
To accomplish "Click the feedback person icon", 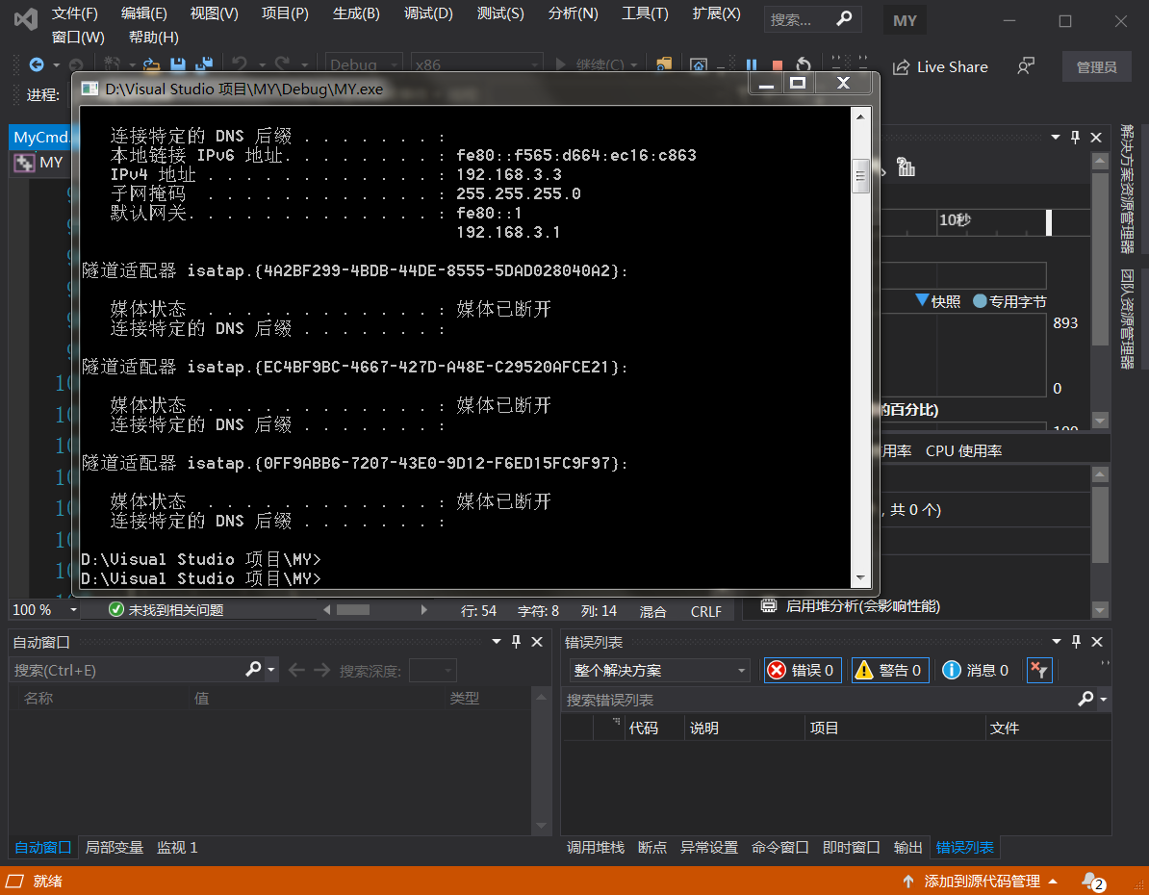I will tap(1026, 66).
